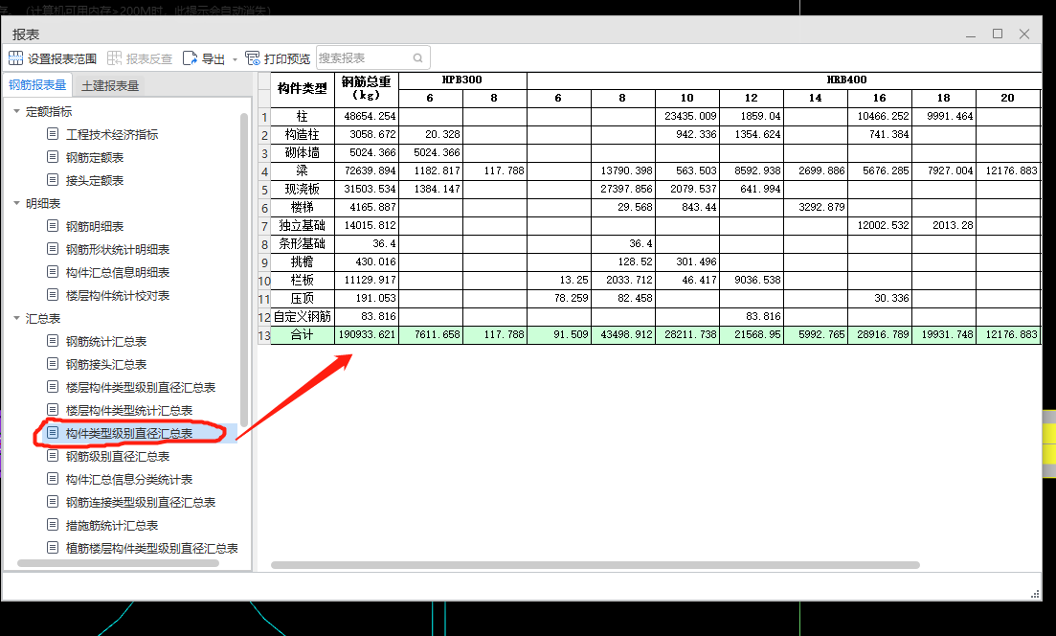The width and height of the screenshot is (1056, 636).
Task: Open the 钢筋接头汇总表 report
Action: pos(106,365)
